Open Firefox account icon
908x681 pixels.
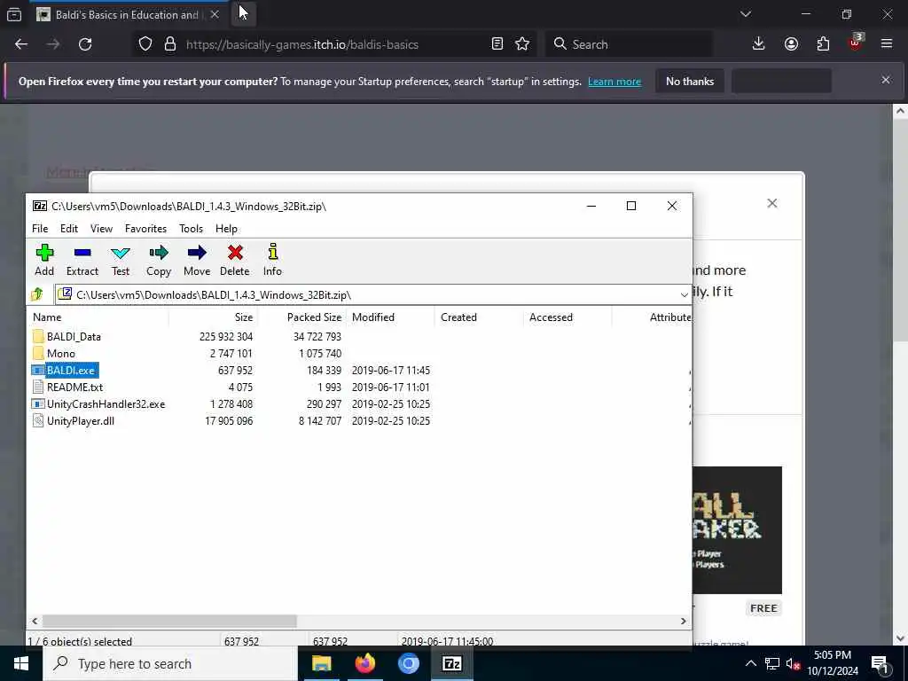[791, 44]
